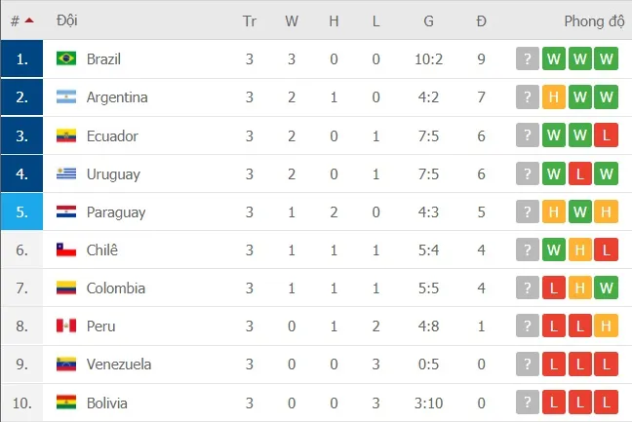Click the Argentina flag icon
Image resolution: width=632 pixels, height=422 pixels.
pos(66,97)
